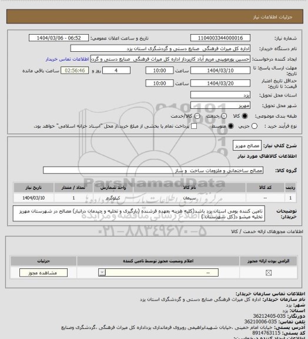Click the table cell date 1404/03/10

tap(34, 198)
